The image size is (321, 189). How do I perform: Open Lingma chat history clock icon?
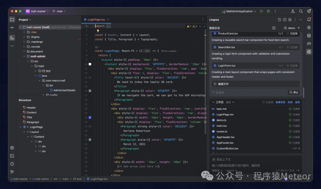(279, 20)
